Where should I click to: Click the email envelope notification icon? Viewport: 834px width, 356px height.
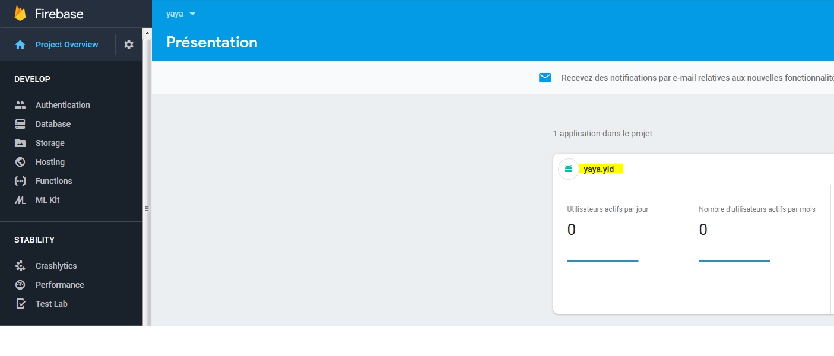click(x=545, y=78)
